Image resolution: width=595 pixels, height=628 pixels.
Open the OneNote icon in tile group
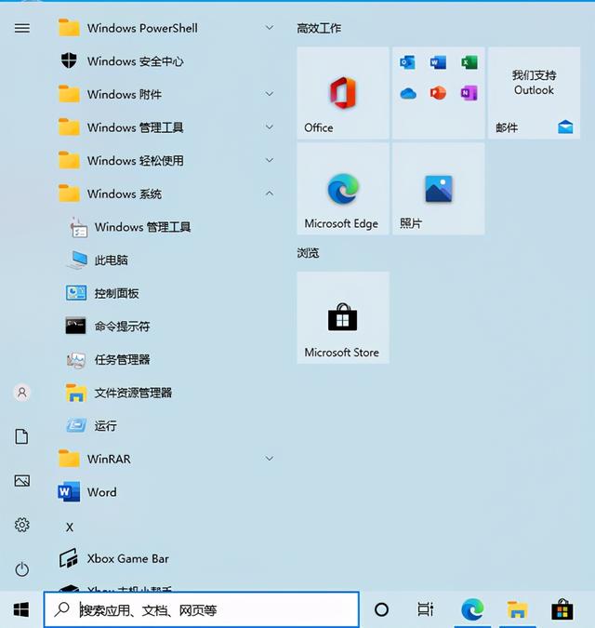pyautogui.click(x=469, y=93)
